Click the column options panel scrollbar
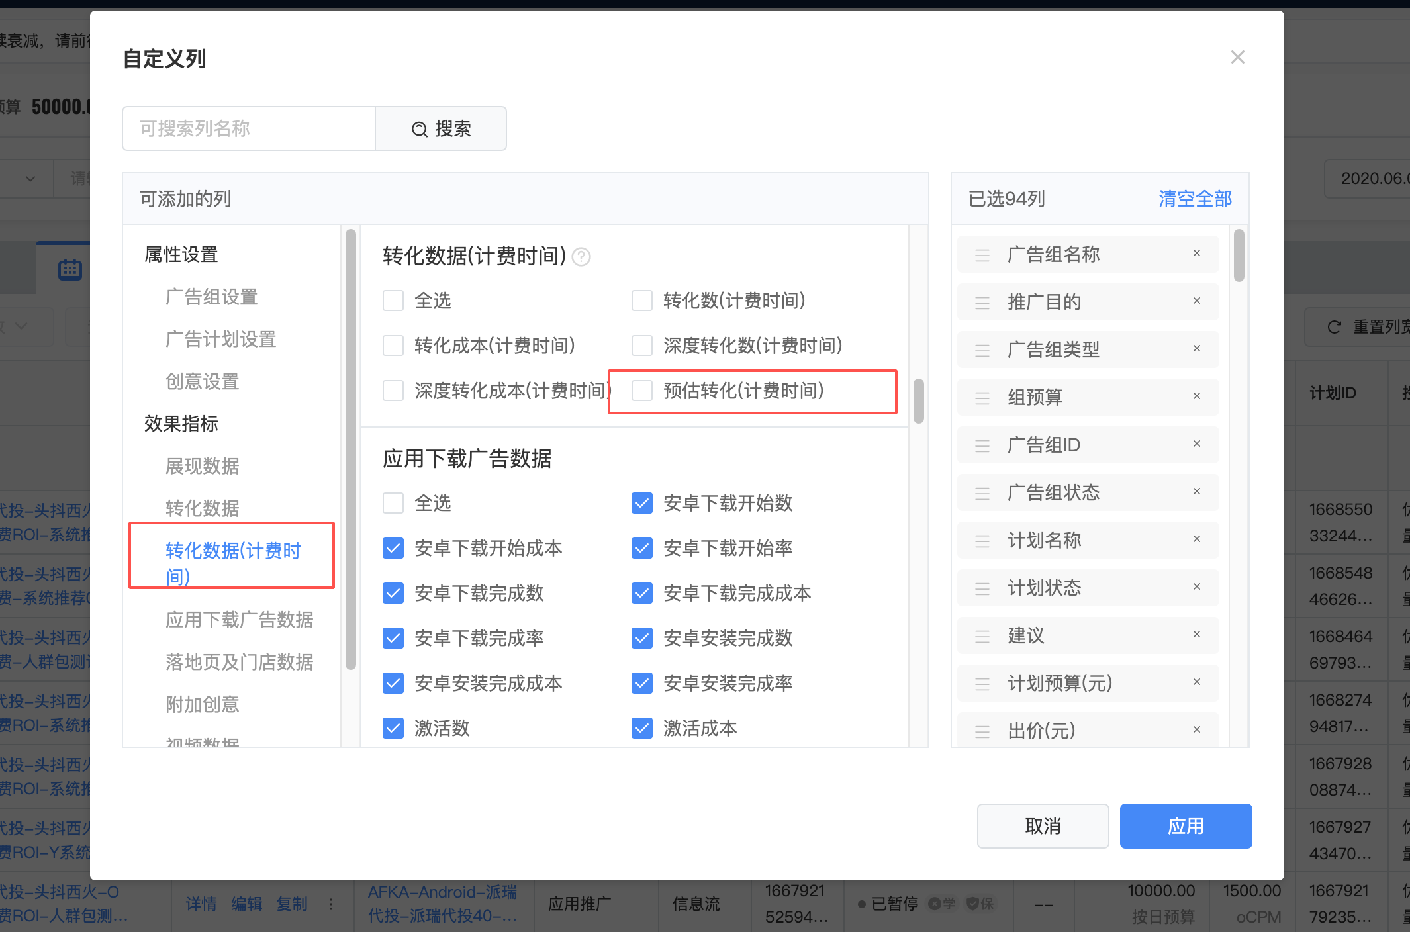Viewport: 1410px width, 932px height. click(918, 400)
